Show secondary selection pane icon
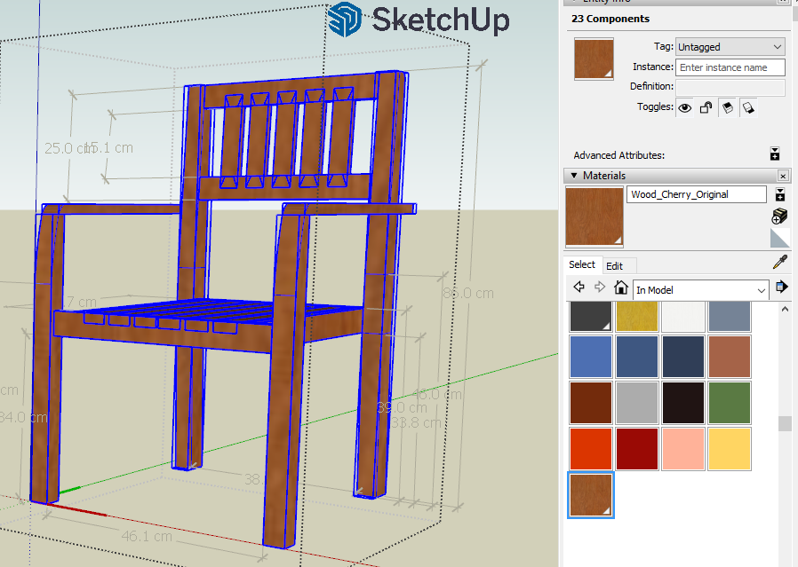The height and width of the screenshot is (567, 798). pyautogui.click(x=779, y=194)
